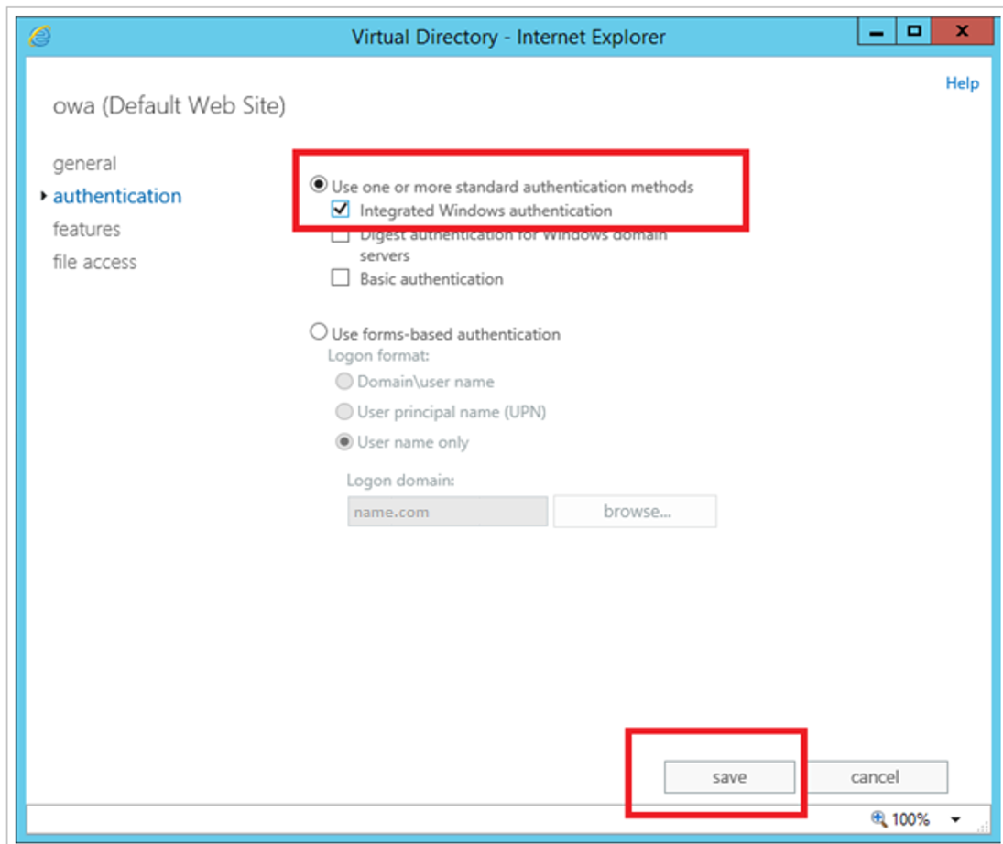Select 'Use forms-based authentication' radio button
Image resolution: width=1003 pixels, height=844 pixels.
[x=319, y=332]
